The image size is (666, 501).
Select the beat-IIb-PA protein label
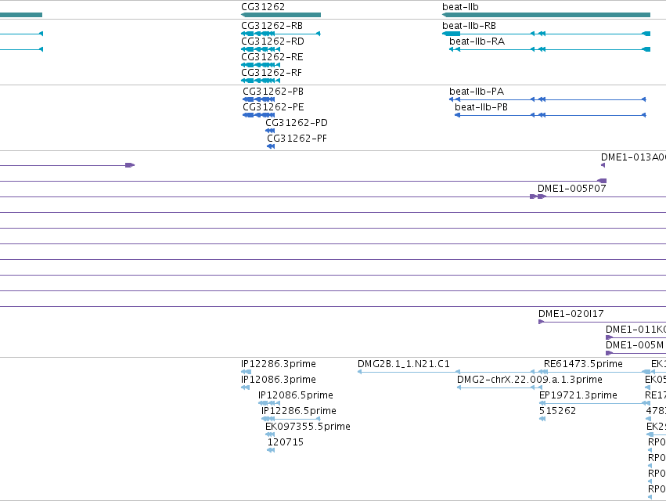[x=477, y=92]
